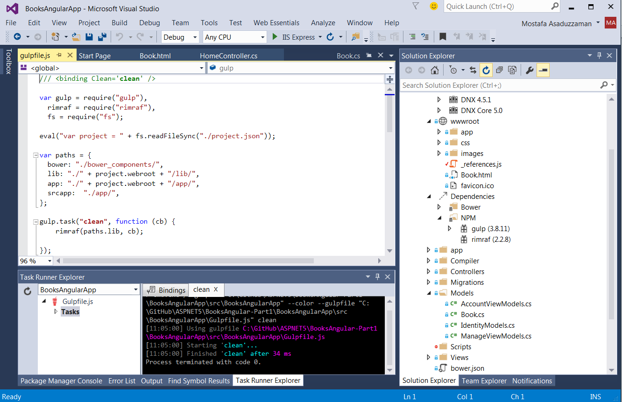622x402 pixels.
Task: Click the Home icon in Solution Explorer
Action: point(434,70)
